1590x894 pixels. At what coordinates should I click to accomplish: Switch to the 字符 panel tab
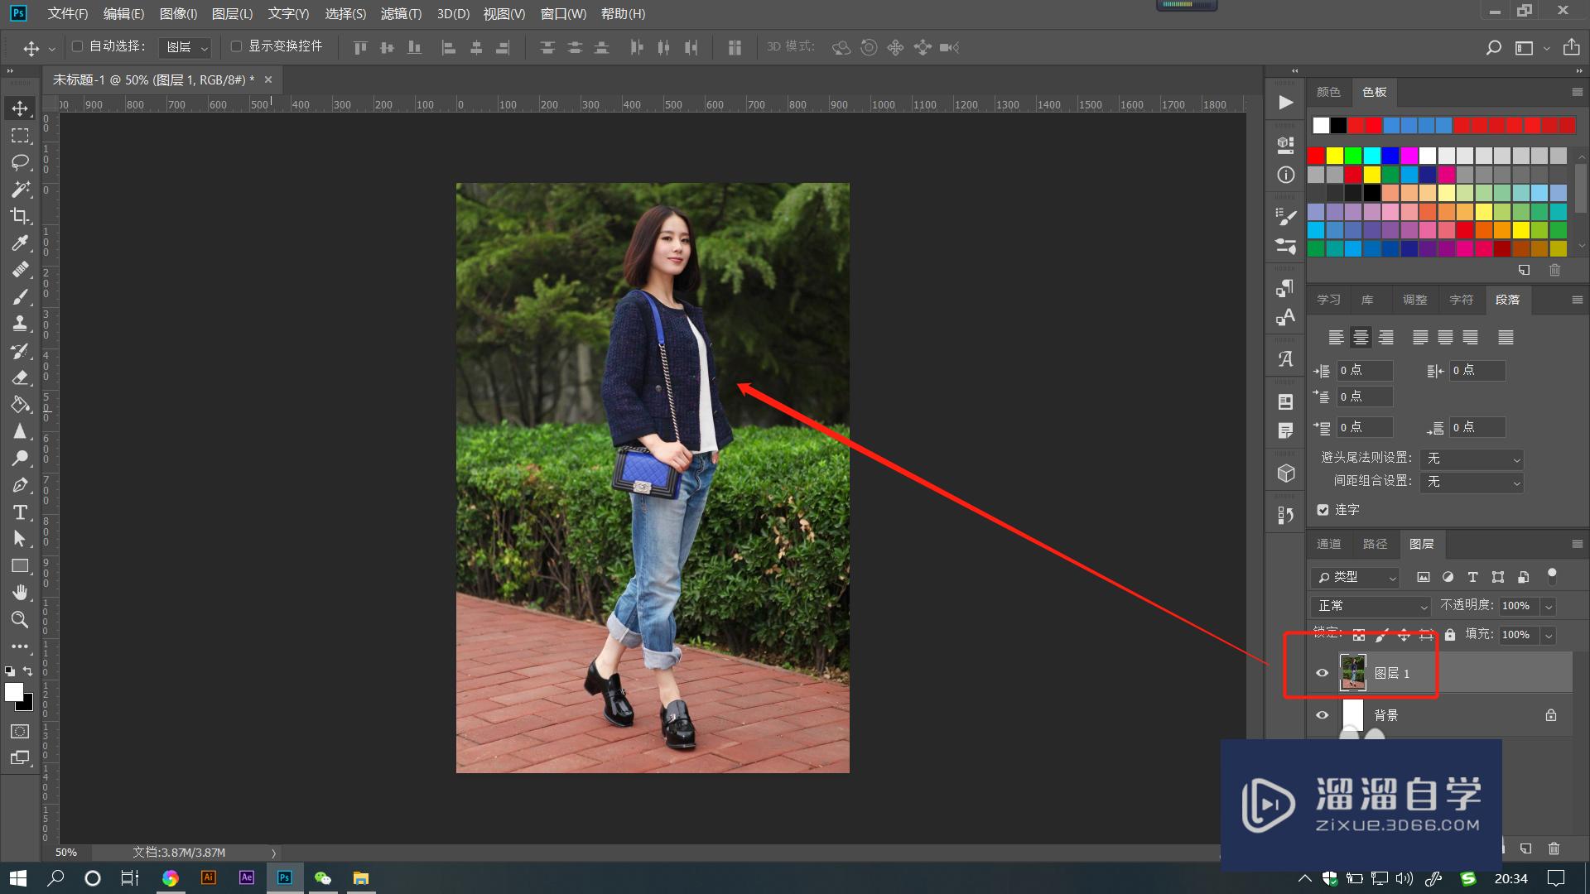[x=1461, y=300]
